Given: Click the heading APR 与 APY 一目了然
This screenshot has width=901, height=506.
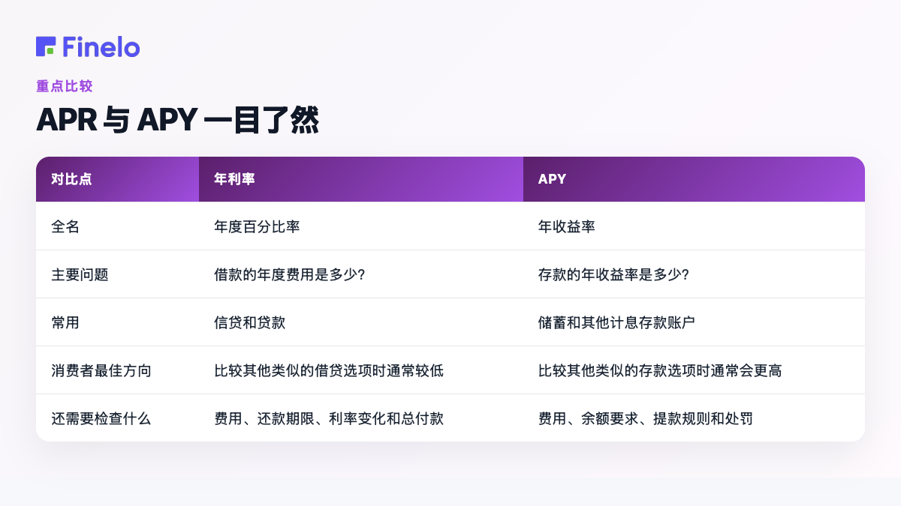Looking at the screenshot, I should [x=178, y=120].
